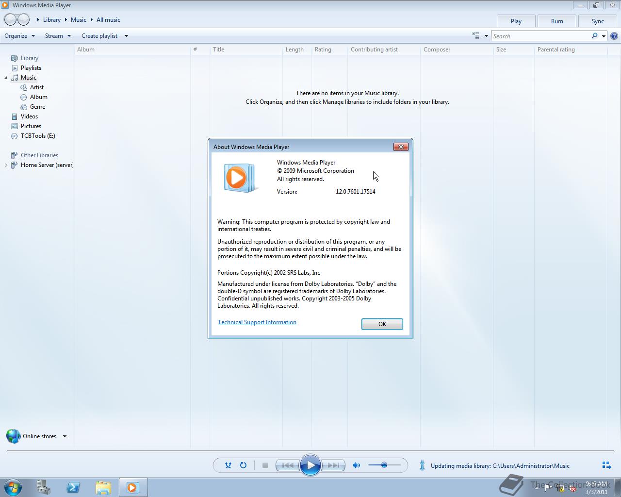Click Create playlist
This screenshot has height=497, width=621.
99,36
